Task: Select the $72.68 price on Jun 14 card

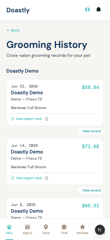Action: (90, 147)
